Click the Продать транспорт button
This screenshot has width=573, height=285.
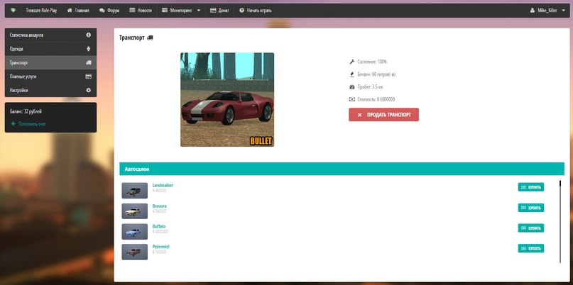click(383, 115)
